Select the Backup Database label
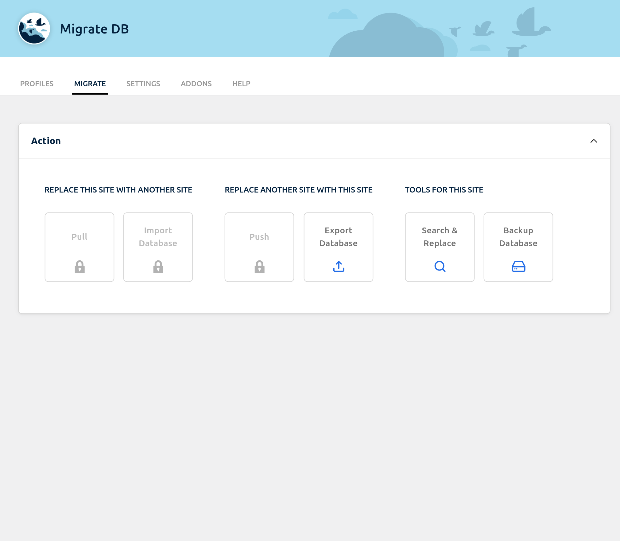This screenshot has height=541, width=620. tap(518, 237)
